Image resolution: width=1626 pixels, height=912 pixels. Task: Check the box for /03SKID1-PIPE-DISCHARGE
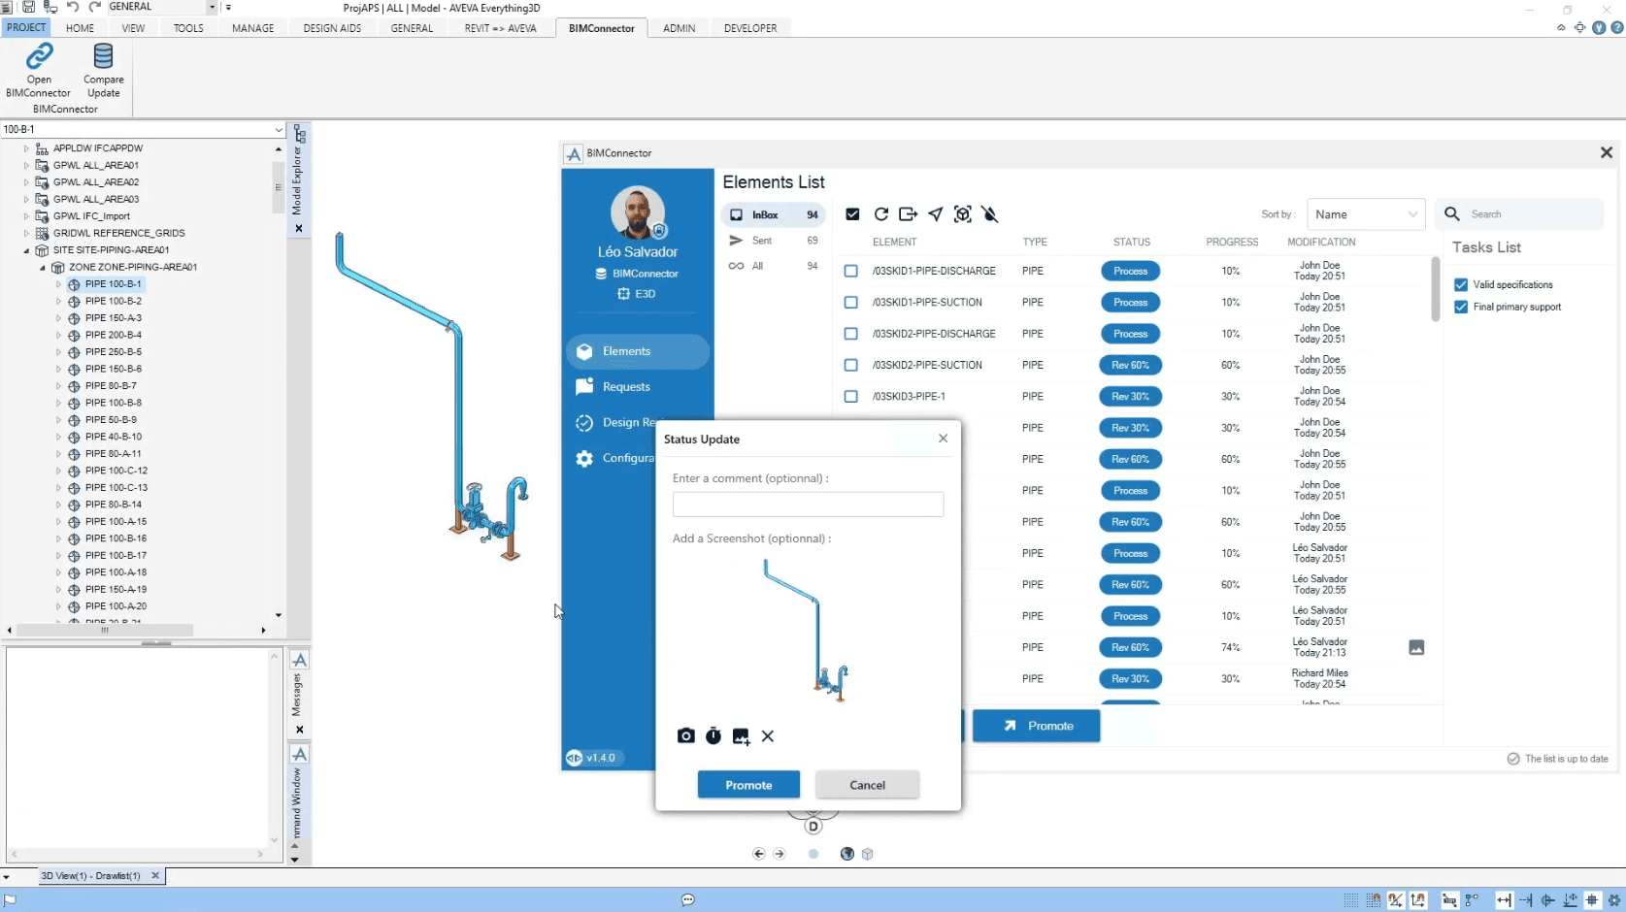pyautogui.click(x=851, y=272)
